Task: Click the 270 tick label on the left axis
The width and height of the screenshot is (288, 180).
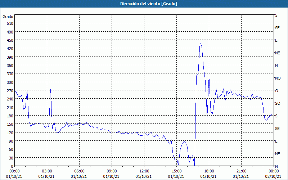Action: (x=10, y=91)
